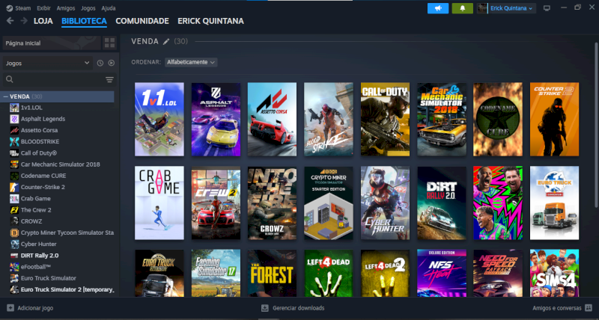Open the Blood Strike cover art

pos(329,120)
